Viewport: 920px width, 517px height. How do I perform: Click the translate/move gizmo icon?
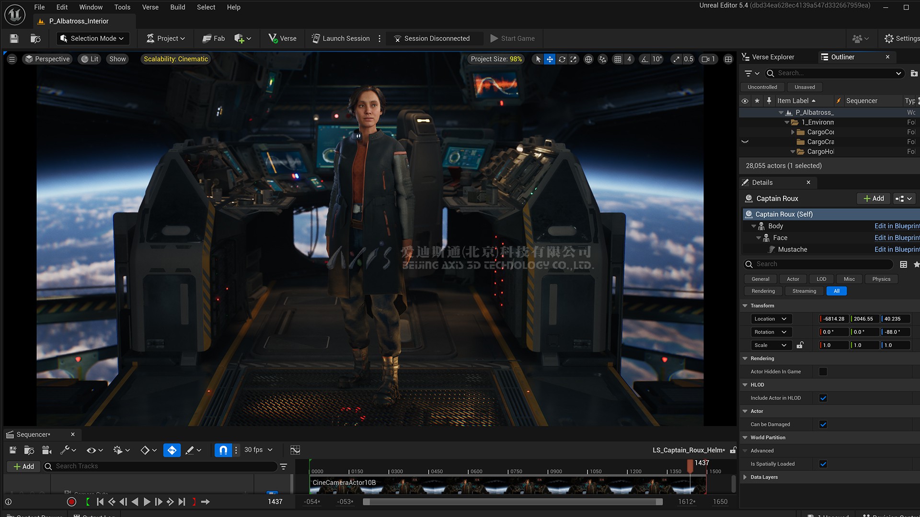[550, 59]
